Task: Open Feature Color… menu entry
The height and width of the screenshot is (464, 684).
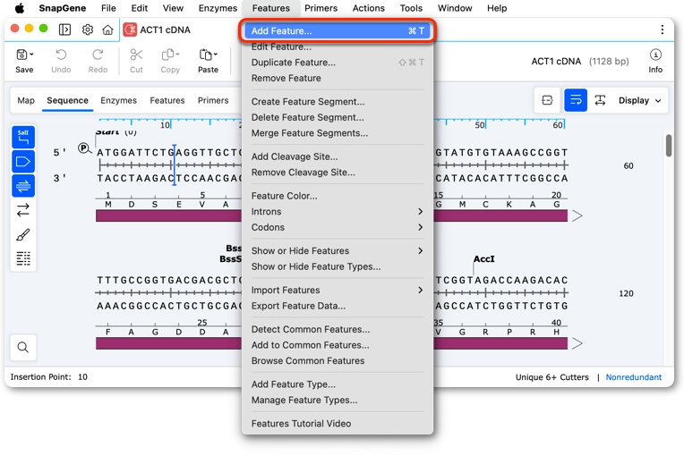Action: click(x=338, y=196)
